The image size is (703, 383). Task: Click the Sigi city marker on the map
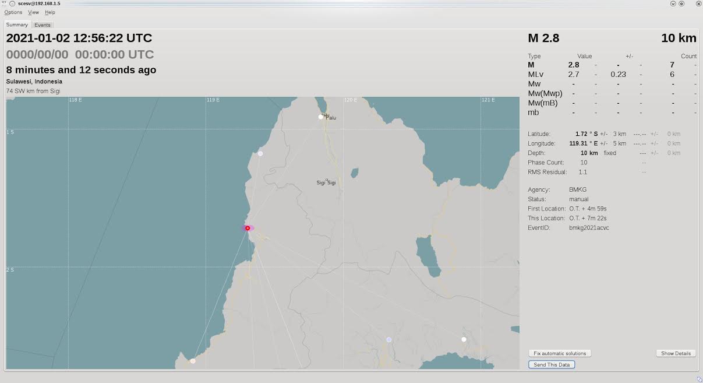pyautogui.click(x=327, y=180)
